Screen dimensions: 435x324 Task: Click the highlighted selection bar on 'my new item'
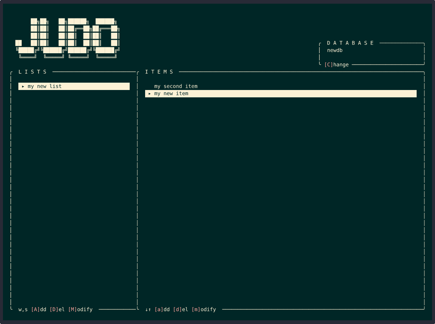(x=281, y=93)
